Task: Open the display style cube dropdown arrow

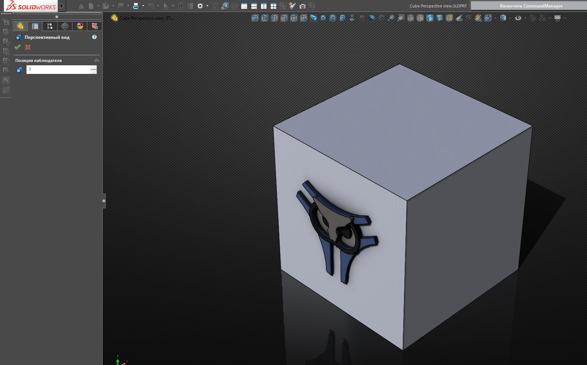Action: [510, 18]
